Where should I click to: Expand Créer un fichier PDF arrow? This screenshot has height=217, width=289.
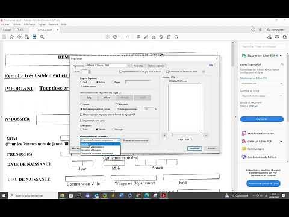281,142
